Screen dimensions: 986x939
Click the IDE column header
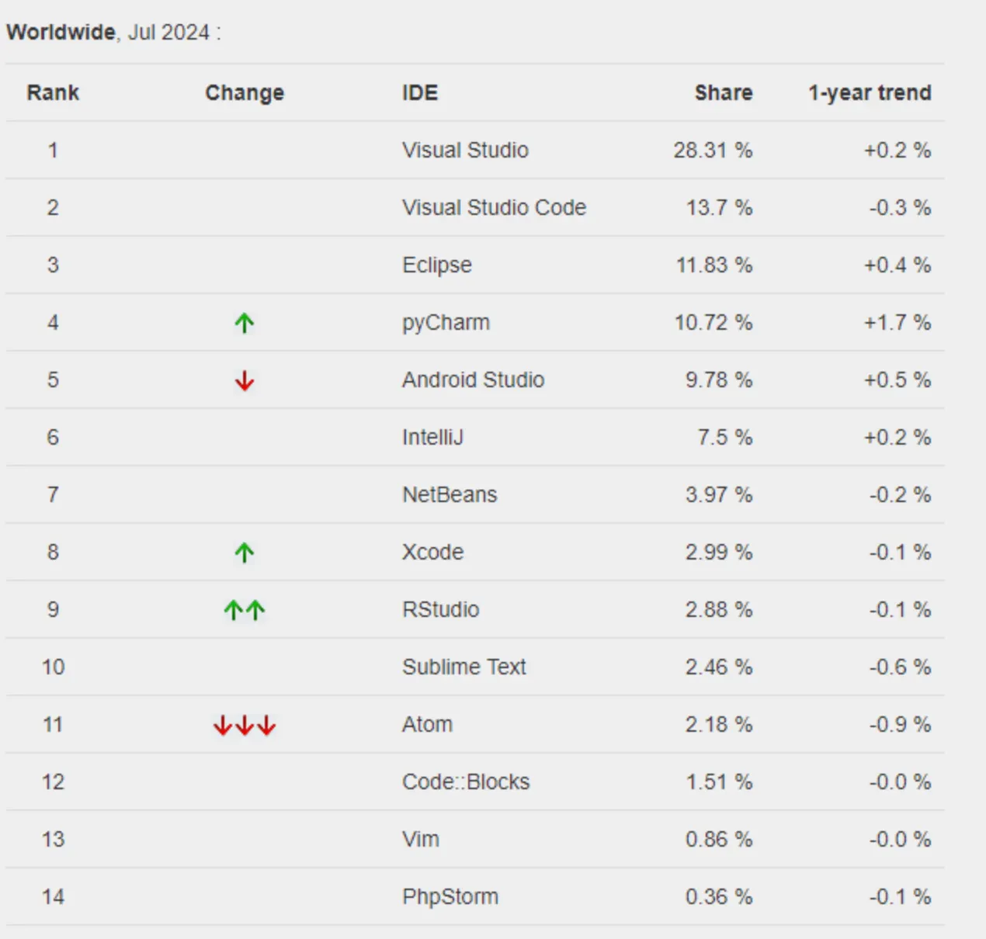(420, 92)
